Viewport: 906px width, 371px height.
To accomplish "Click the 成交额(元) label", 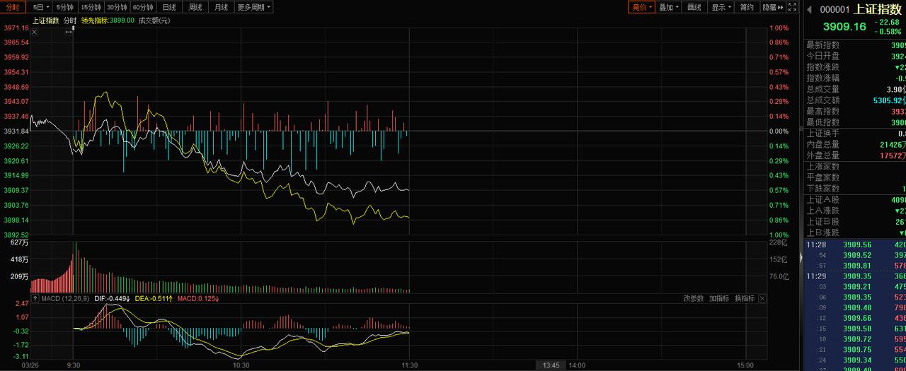I will pos(154,20).
